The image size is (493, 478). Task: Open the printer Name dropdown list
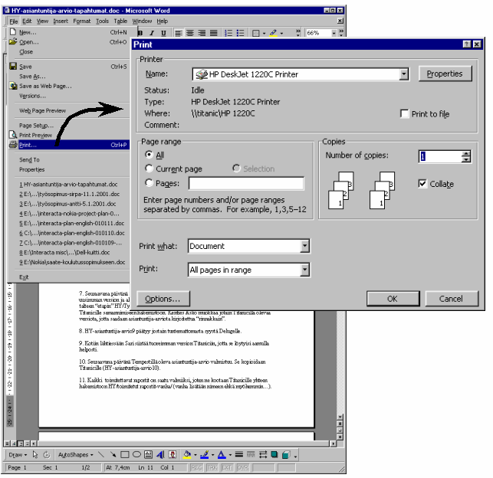pyautogui.click(x=404, y=74)
